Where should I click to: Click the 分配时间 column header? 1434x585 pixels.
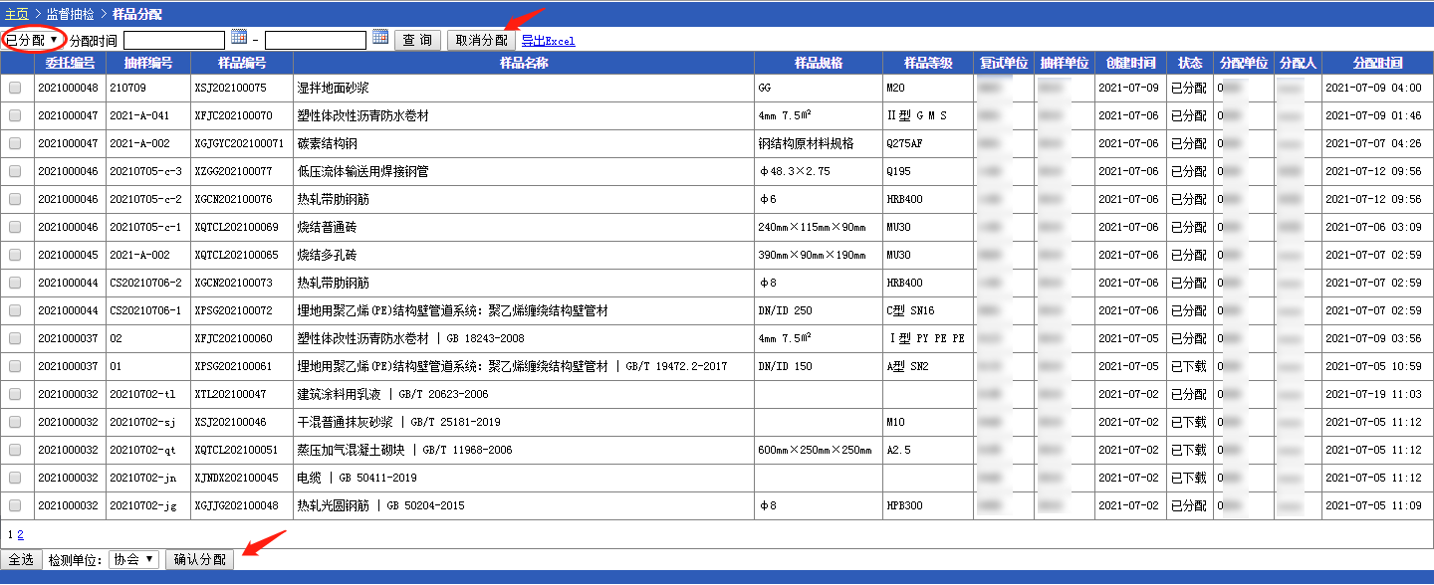(1377, 63)
